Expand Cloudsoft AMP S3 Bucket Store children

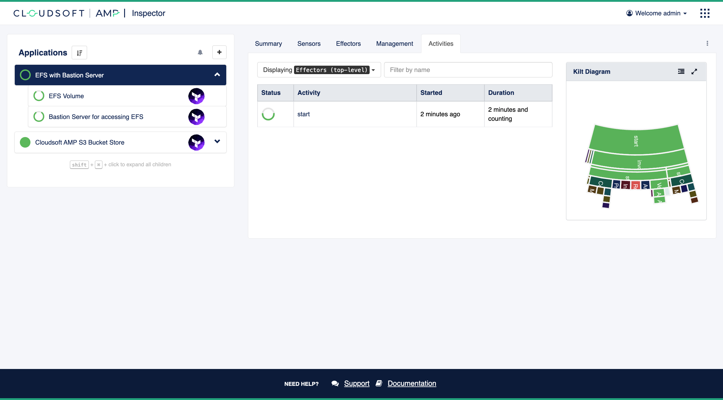click(217, 141)
